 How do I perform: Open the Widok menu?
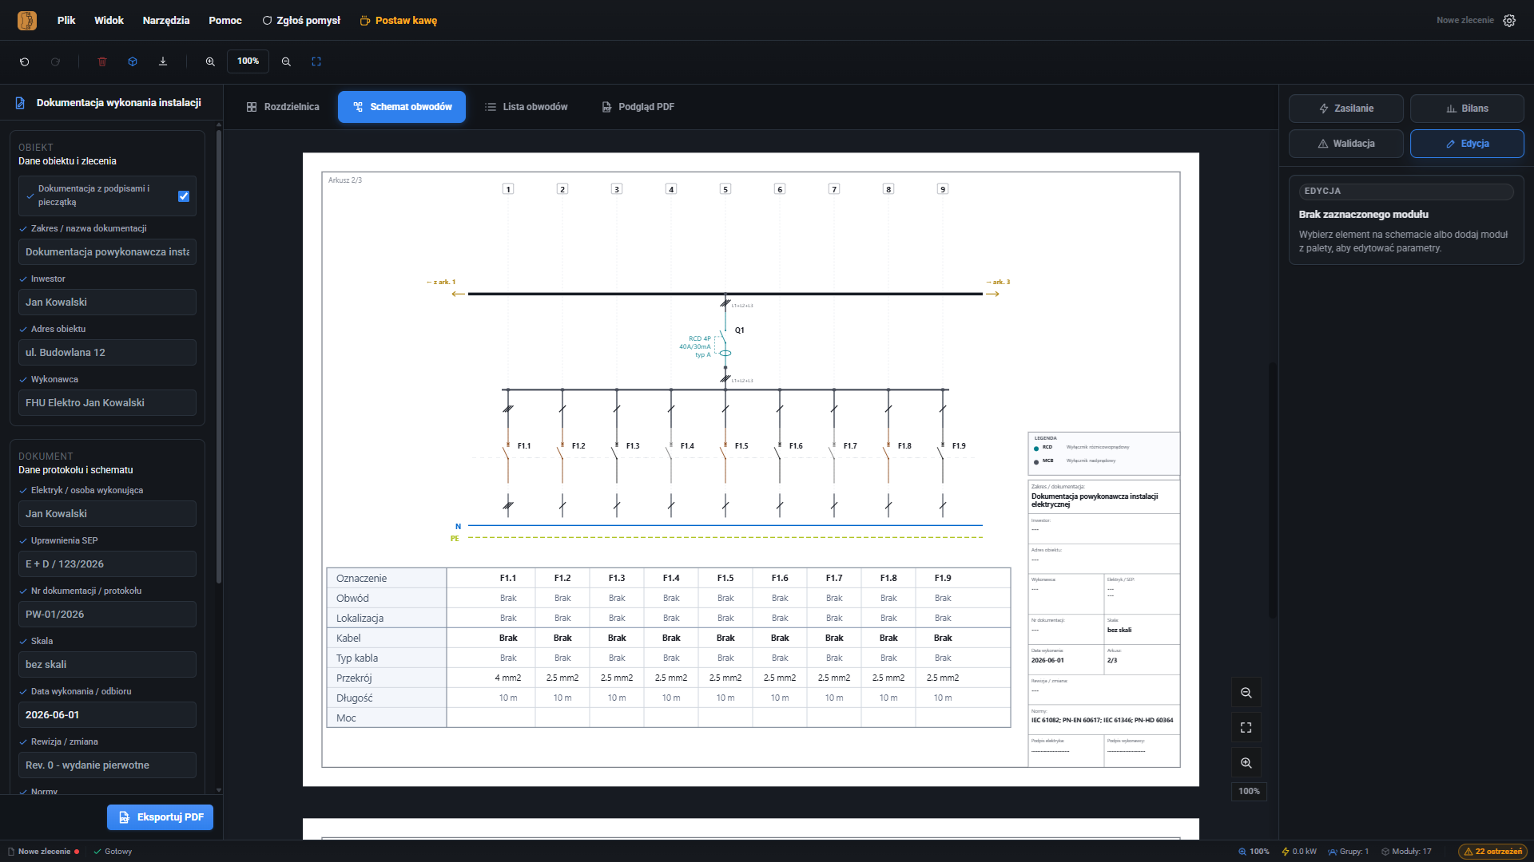click(x=109, y=21)
